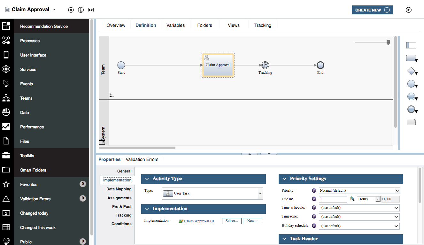Click the Tracking intermediate event node
The image size is (424, 245).
click(265, 65)
